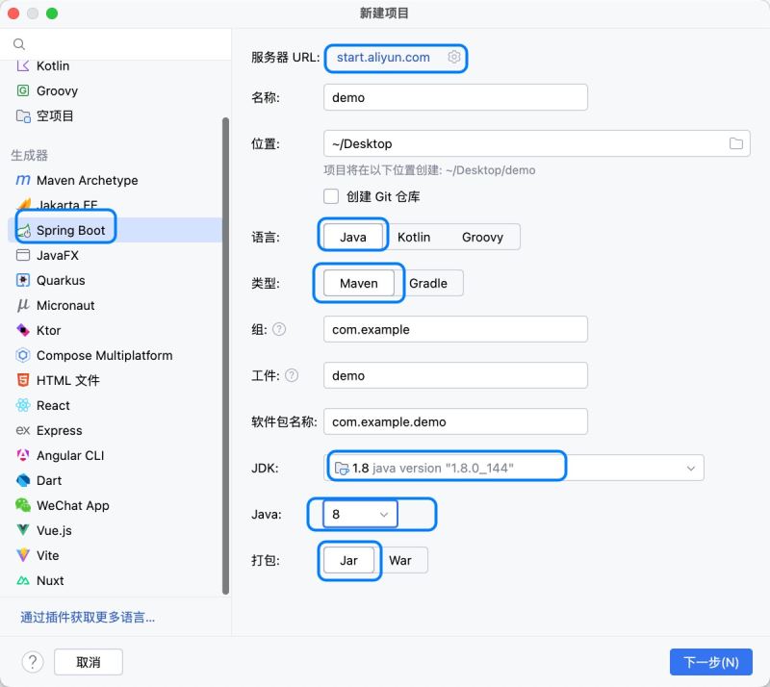
Task: Click the Spring Boot leaf icon
Action: (23, 230)
